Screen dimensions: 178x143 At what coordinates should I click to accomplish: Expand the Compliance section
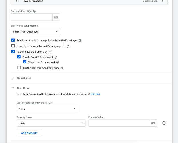pyautogui.click(x=13, y=78)
